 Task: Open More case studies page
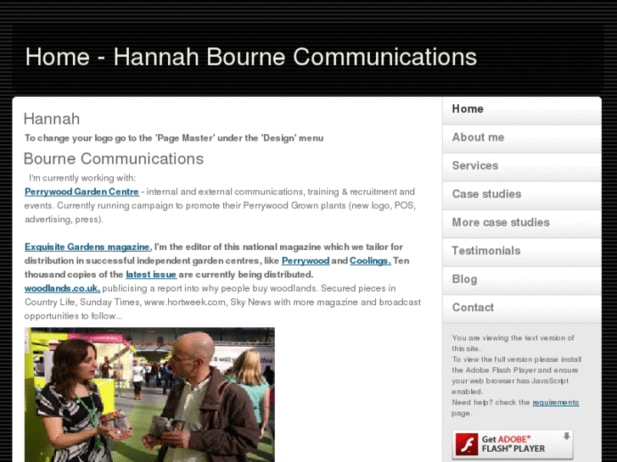pos(522,223)
